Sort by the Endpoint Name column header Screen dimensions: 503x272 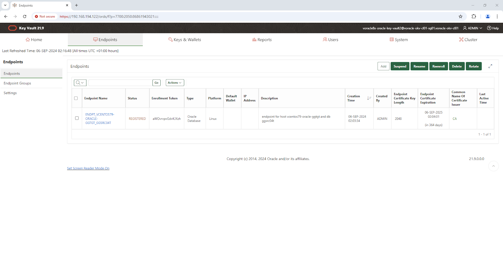[96, 98]
